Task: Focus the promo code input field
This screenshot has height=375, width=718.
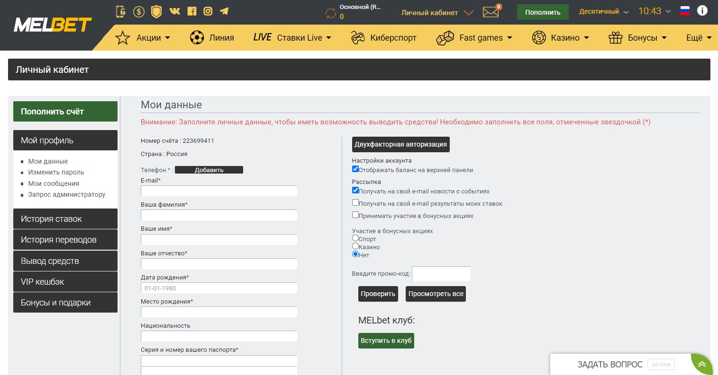Action: point(442,274)
